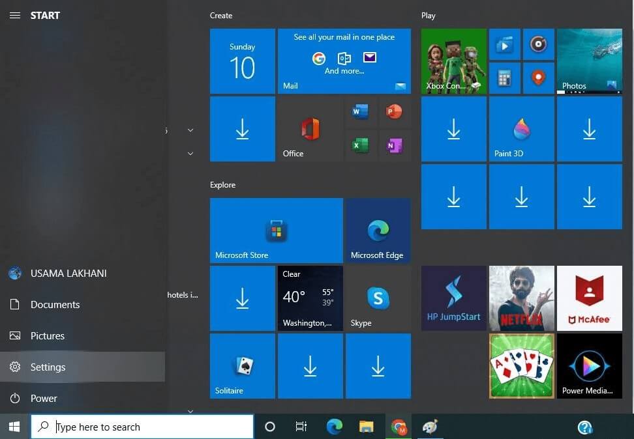Click the Play group header
This screenshot has width=634, height=439.
428,16
